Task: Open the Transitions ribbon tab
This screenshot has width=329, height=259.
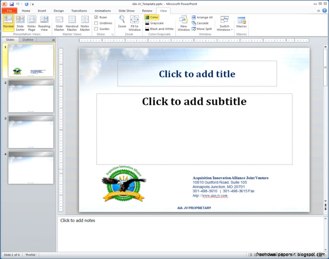Action: click(79, 11)
